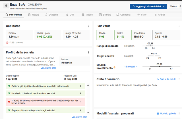Image resolution: width=182 pixels, height=119 pixels.
Task: Click the compare arrows icon on Confronta
Action: point(118,15)
